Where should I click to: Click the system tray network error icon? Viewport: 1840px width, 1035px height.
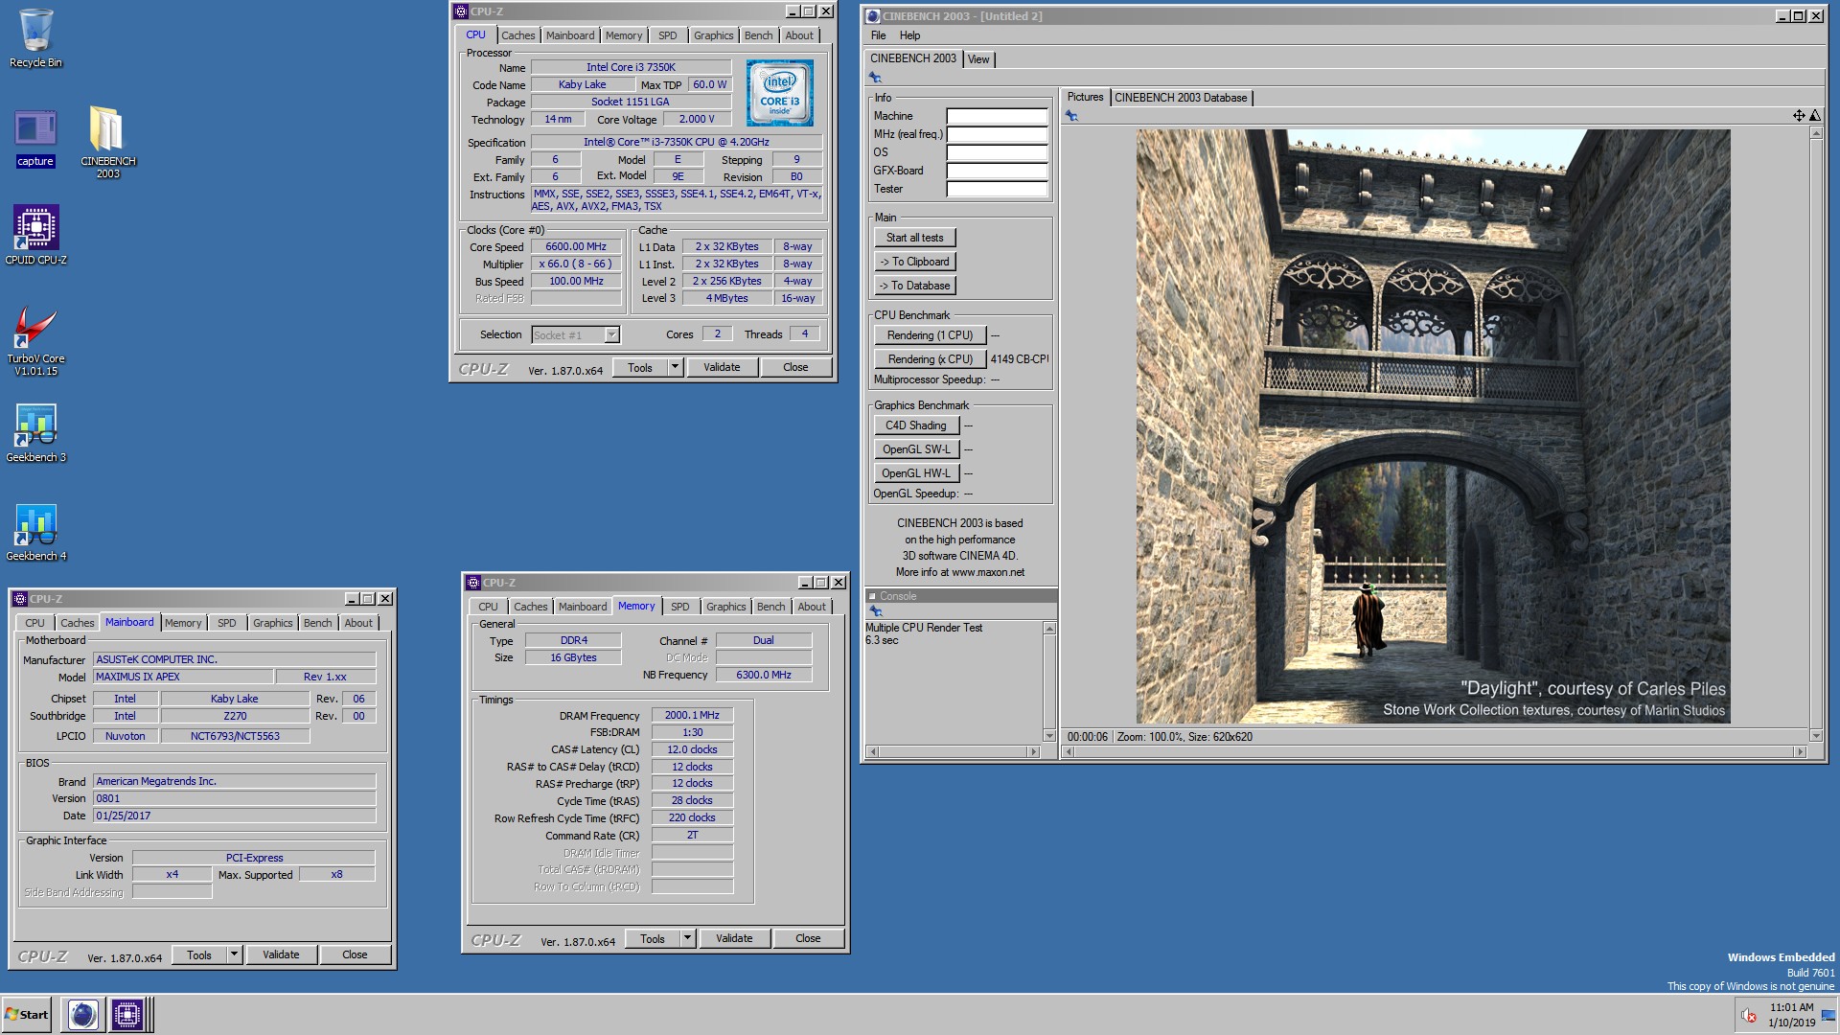tap(1749, 1015)
